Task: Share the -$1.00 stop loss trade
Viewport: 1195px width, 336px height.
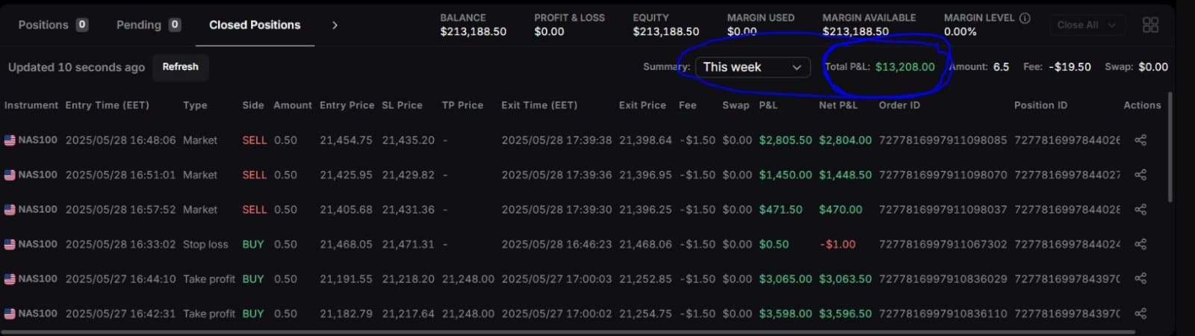Action: pyautogui.click(x=1140, y=244)
